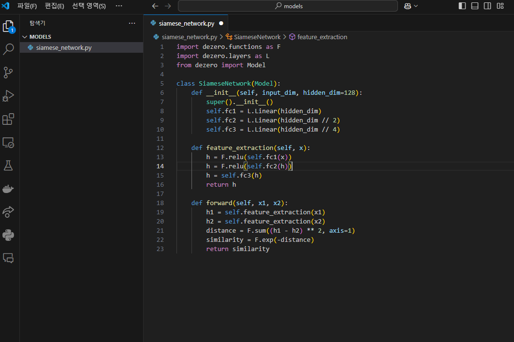Toggle the secondary side bar visibility
Image resolution: width=514 pixels, height=342 pixels.
487,6
